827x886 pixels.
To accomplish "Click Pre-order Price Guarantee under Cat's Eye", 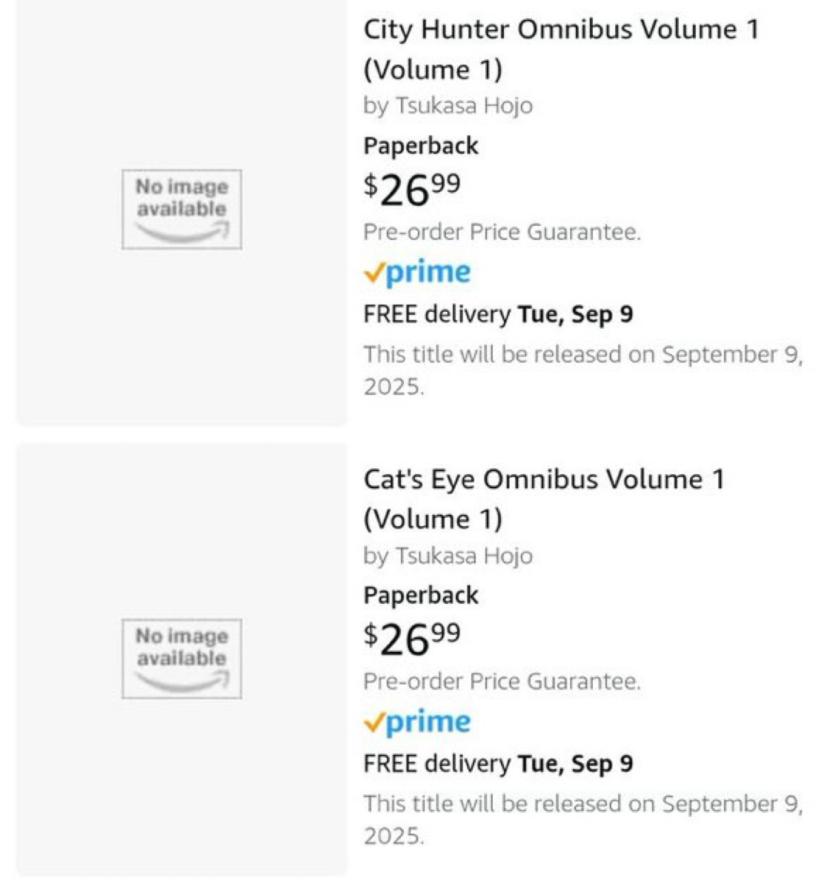I will tap(502, 681).
